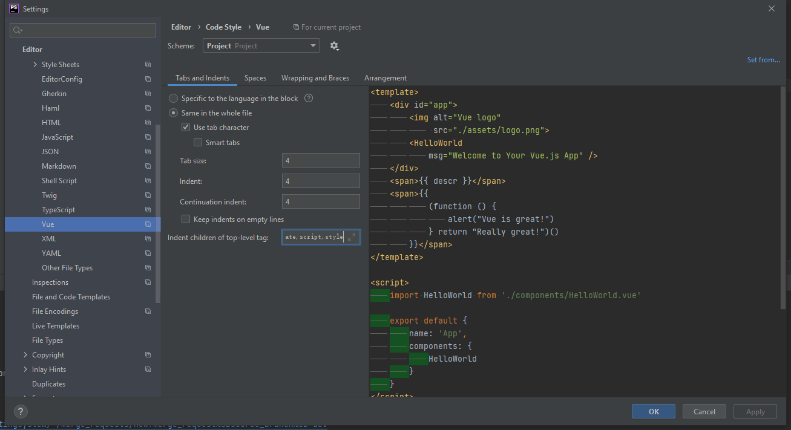Viewport: 791px width, 430px height.
Task: Close the Settings dialog
Action: tap(771, 8)
